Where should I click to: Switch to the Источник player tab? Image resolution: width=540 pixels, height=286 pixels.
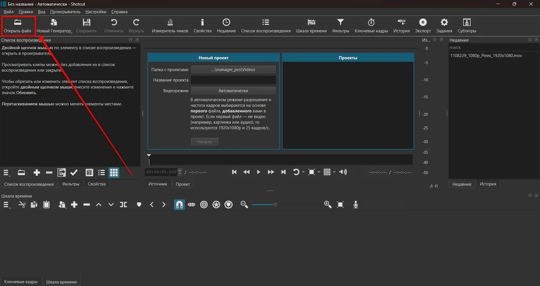click(x=158, y=184)
